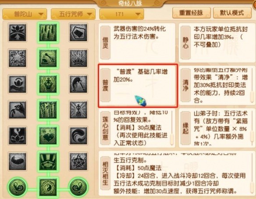Viewport: 256px width, 199px height.
Task: Select the grey pentagram cauldron skill icon
Action: (78, 161)
